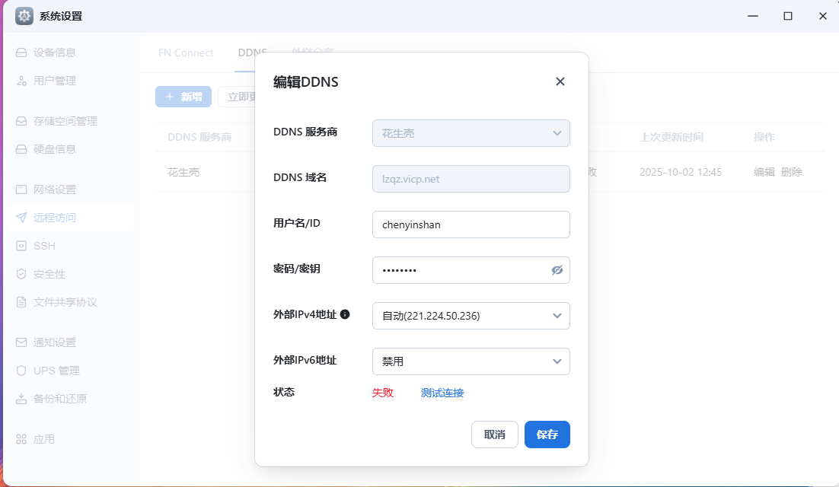Open SSH terminal icon in sidebar

21,246
